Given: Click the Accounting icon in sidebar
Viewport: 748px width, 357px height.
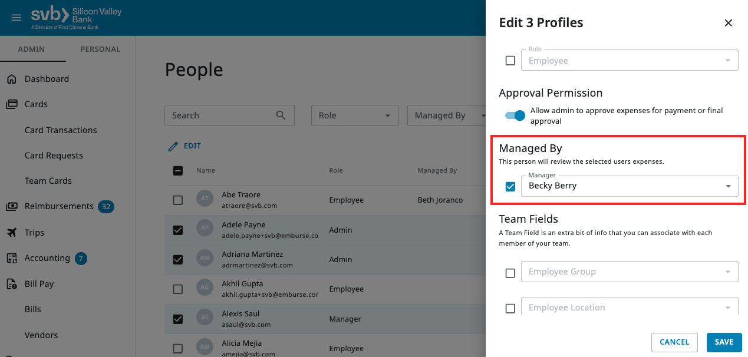Looking at the screenshot, I should pyautogui.click(x=12, y=258).
